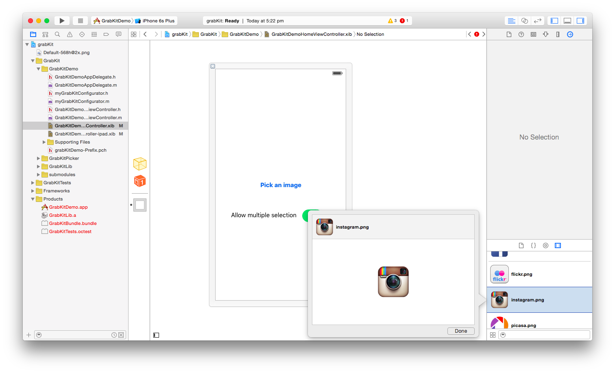The height and width of the screenshot is (373, 615).
Task: Run the project with the Play button
Action: (62, 21)
